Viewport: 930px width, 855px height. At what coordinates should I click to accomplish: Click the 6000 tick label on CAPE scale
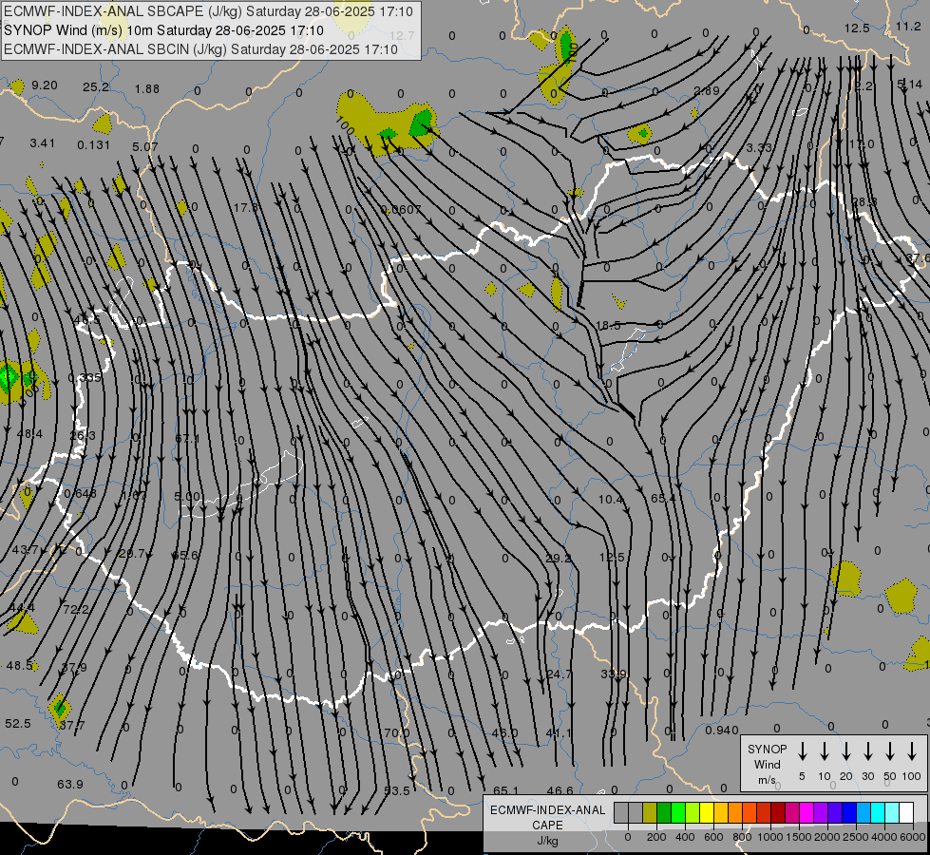(x=912, y=837)
